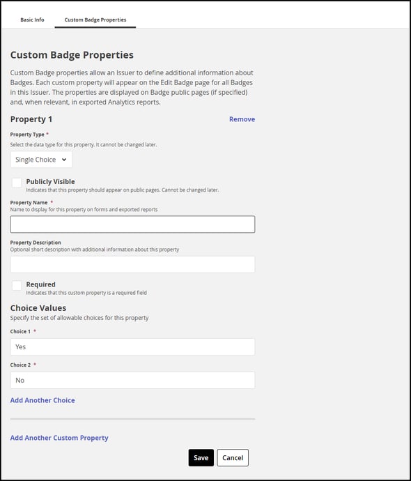Click the Property Description field label
Image resolution: width=411 pixels, height=481 pixels.
[36, 243]
